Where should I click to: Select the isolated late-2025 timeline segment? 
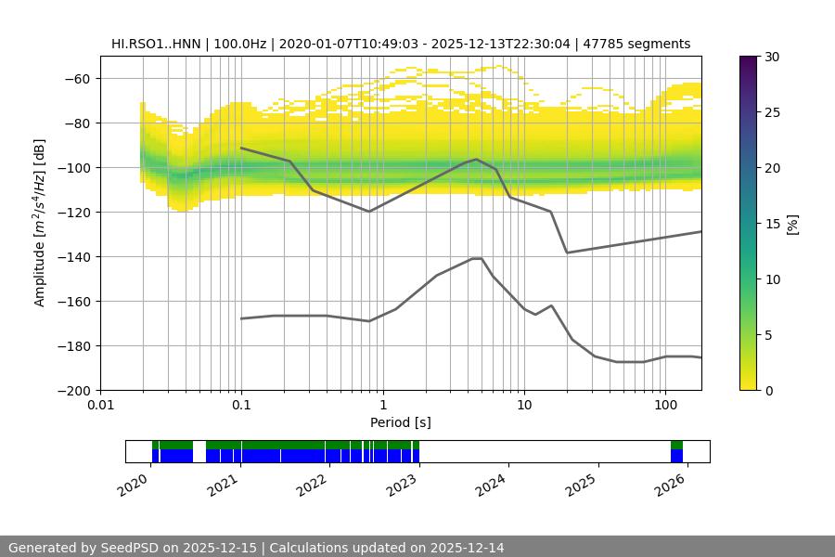tap(676, 451)
